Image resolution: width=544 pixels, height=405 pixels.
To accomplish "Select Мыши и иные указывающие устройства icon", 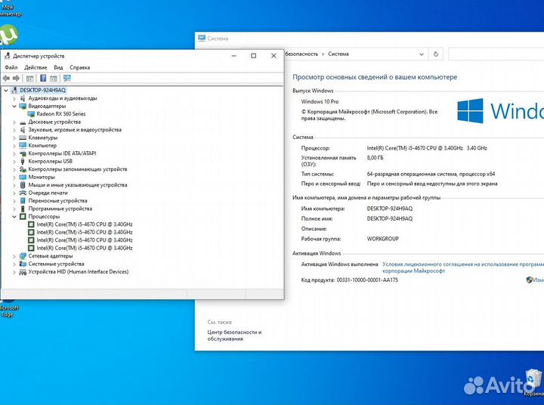I will pos(23,185).
